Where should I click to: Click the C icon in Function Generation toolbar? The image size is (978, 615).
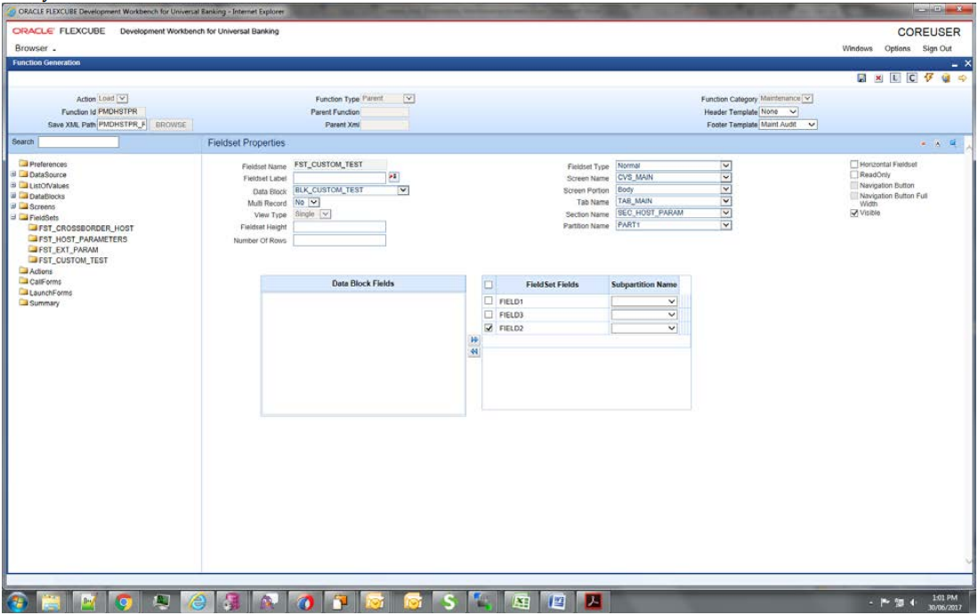tap(912, 78)
